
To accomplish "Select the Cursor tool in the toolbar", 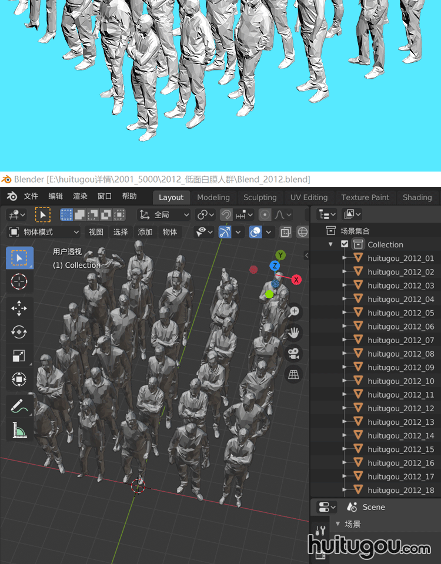I will 19,281.
